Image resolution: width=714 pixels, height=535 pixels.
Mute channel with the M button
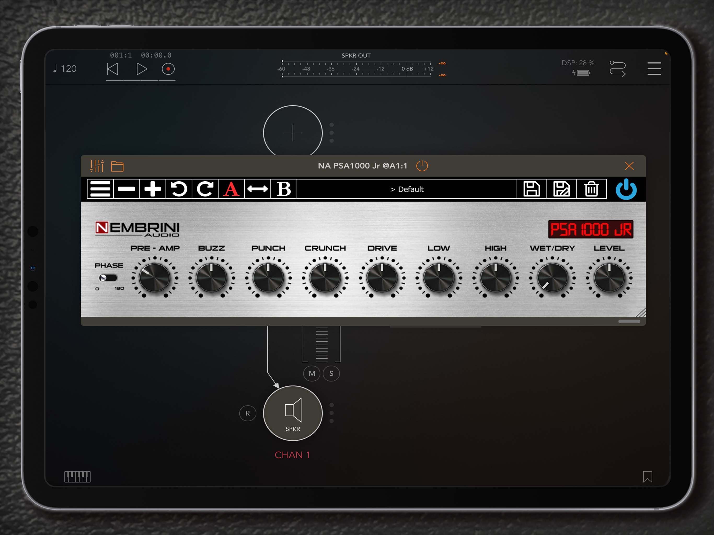tap(312, 373)
